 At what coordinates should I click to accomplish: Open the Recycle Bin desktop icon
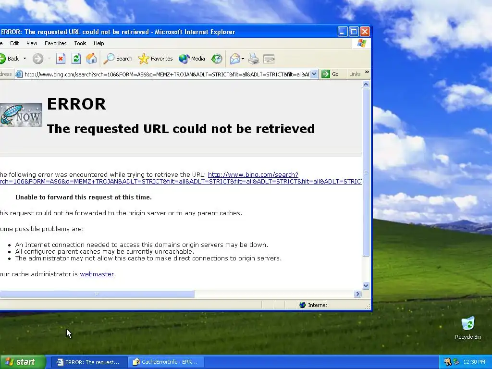click(468, 328)
